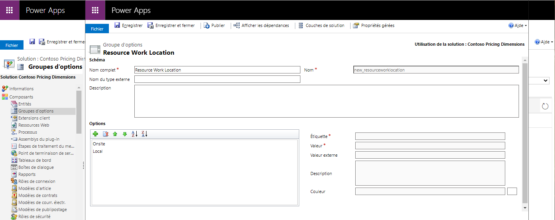Click the Couches de solution icon
This screenshot has width=555, height=220.
pos(301,25)
